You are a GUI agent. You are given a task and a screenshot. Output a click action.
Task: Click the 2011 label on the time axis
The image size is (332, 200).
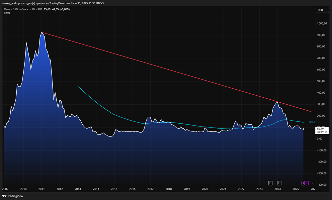41,189
